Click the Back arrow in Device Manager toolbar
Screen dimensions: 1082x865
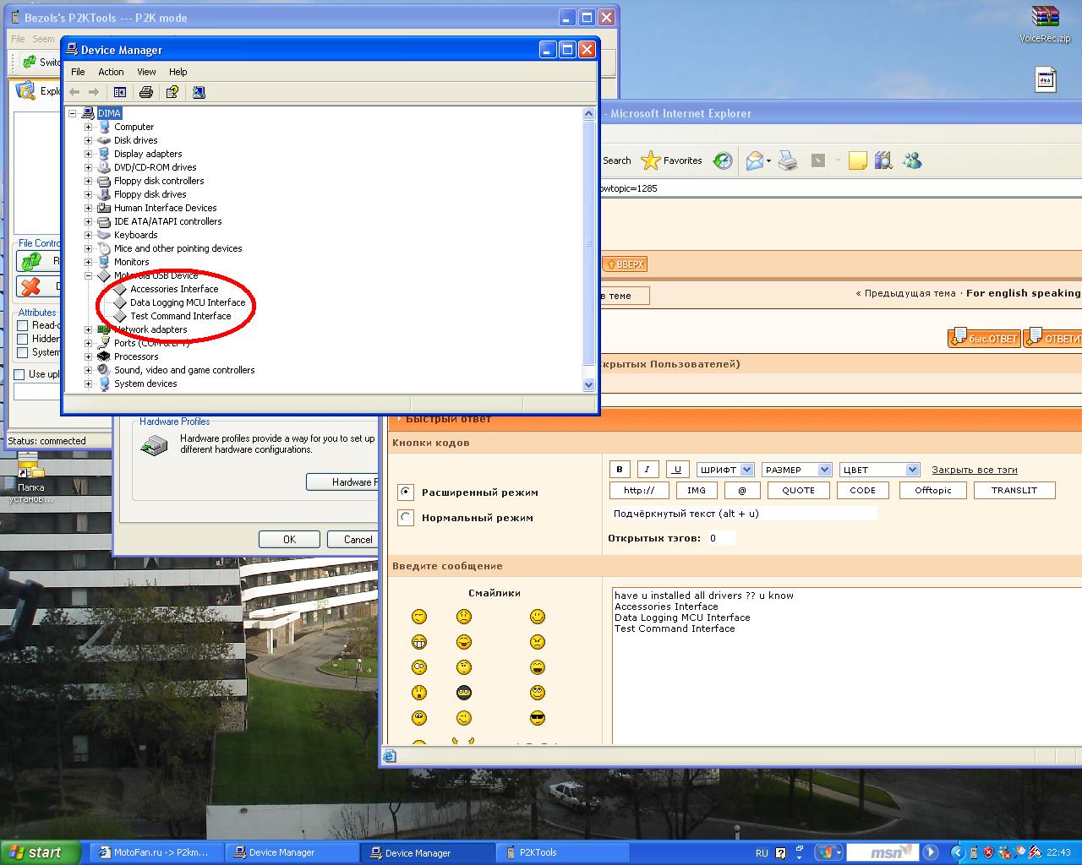(x=74, y=92)
